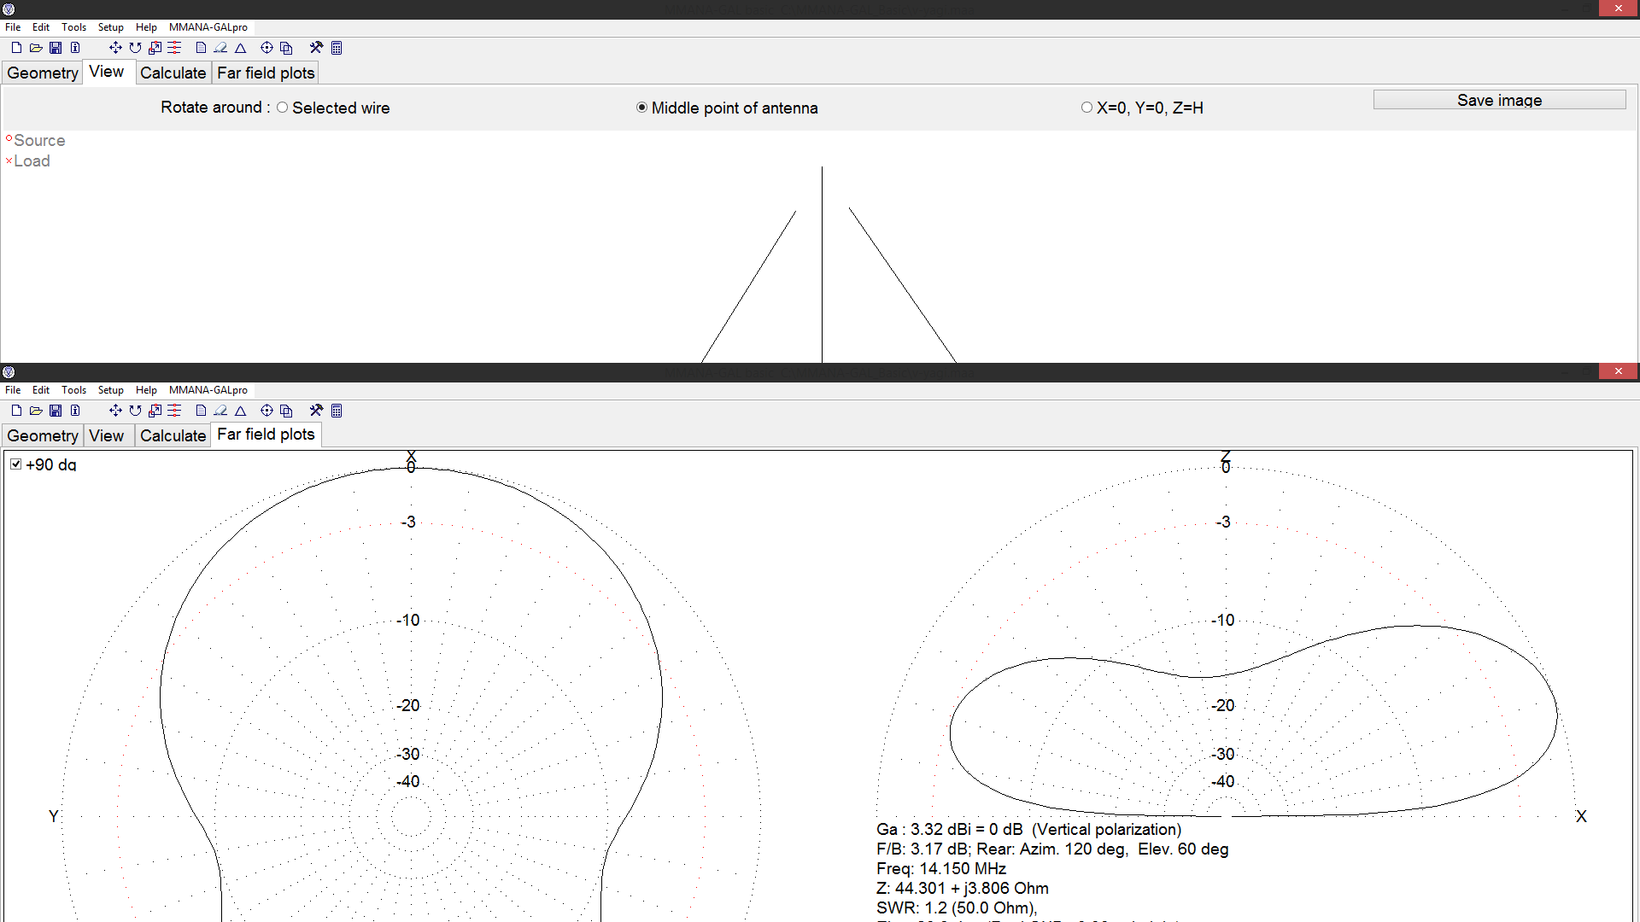Click New file icon in View-tab window
Viewport: 1640px width, 922px height.
coord(16,48)
